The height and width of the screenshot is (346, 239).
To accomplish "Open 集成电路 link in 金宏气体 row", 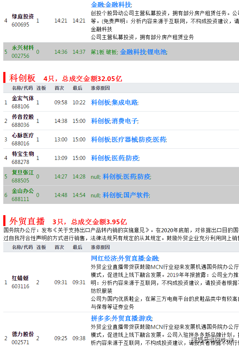I will click(124, 102).
